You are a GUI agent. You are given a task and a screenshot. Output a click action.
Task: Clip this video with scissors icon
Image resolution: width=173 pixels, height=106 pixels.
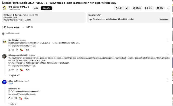click(160, 8)
